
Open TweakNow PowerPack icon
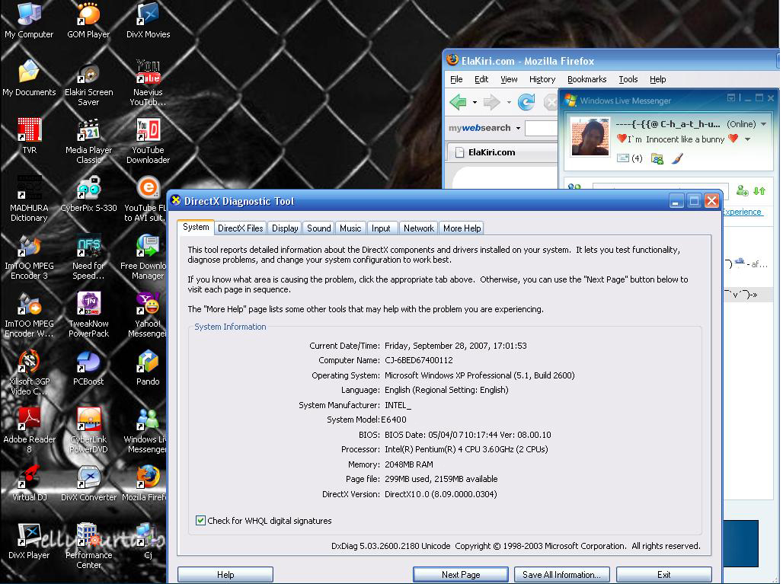pos(88,315)
